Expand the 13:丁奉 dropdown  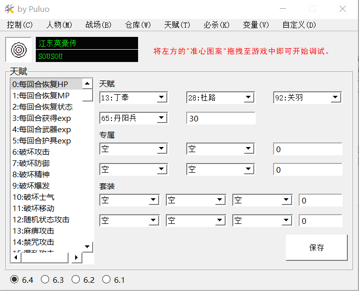(162, 97)
